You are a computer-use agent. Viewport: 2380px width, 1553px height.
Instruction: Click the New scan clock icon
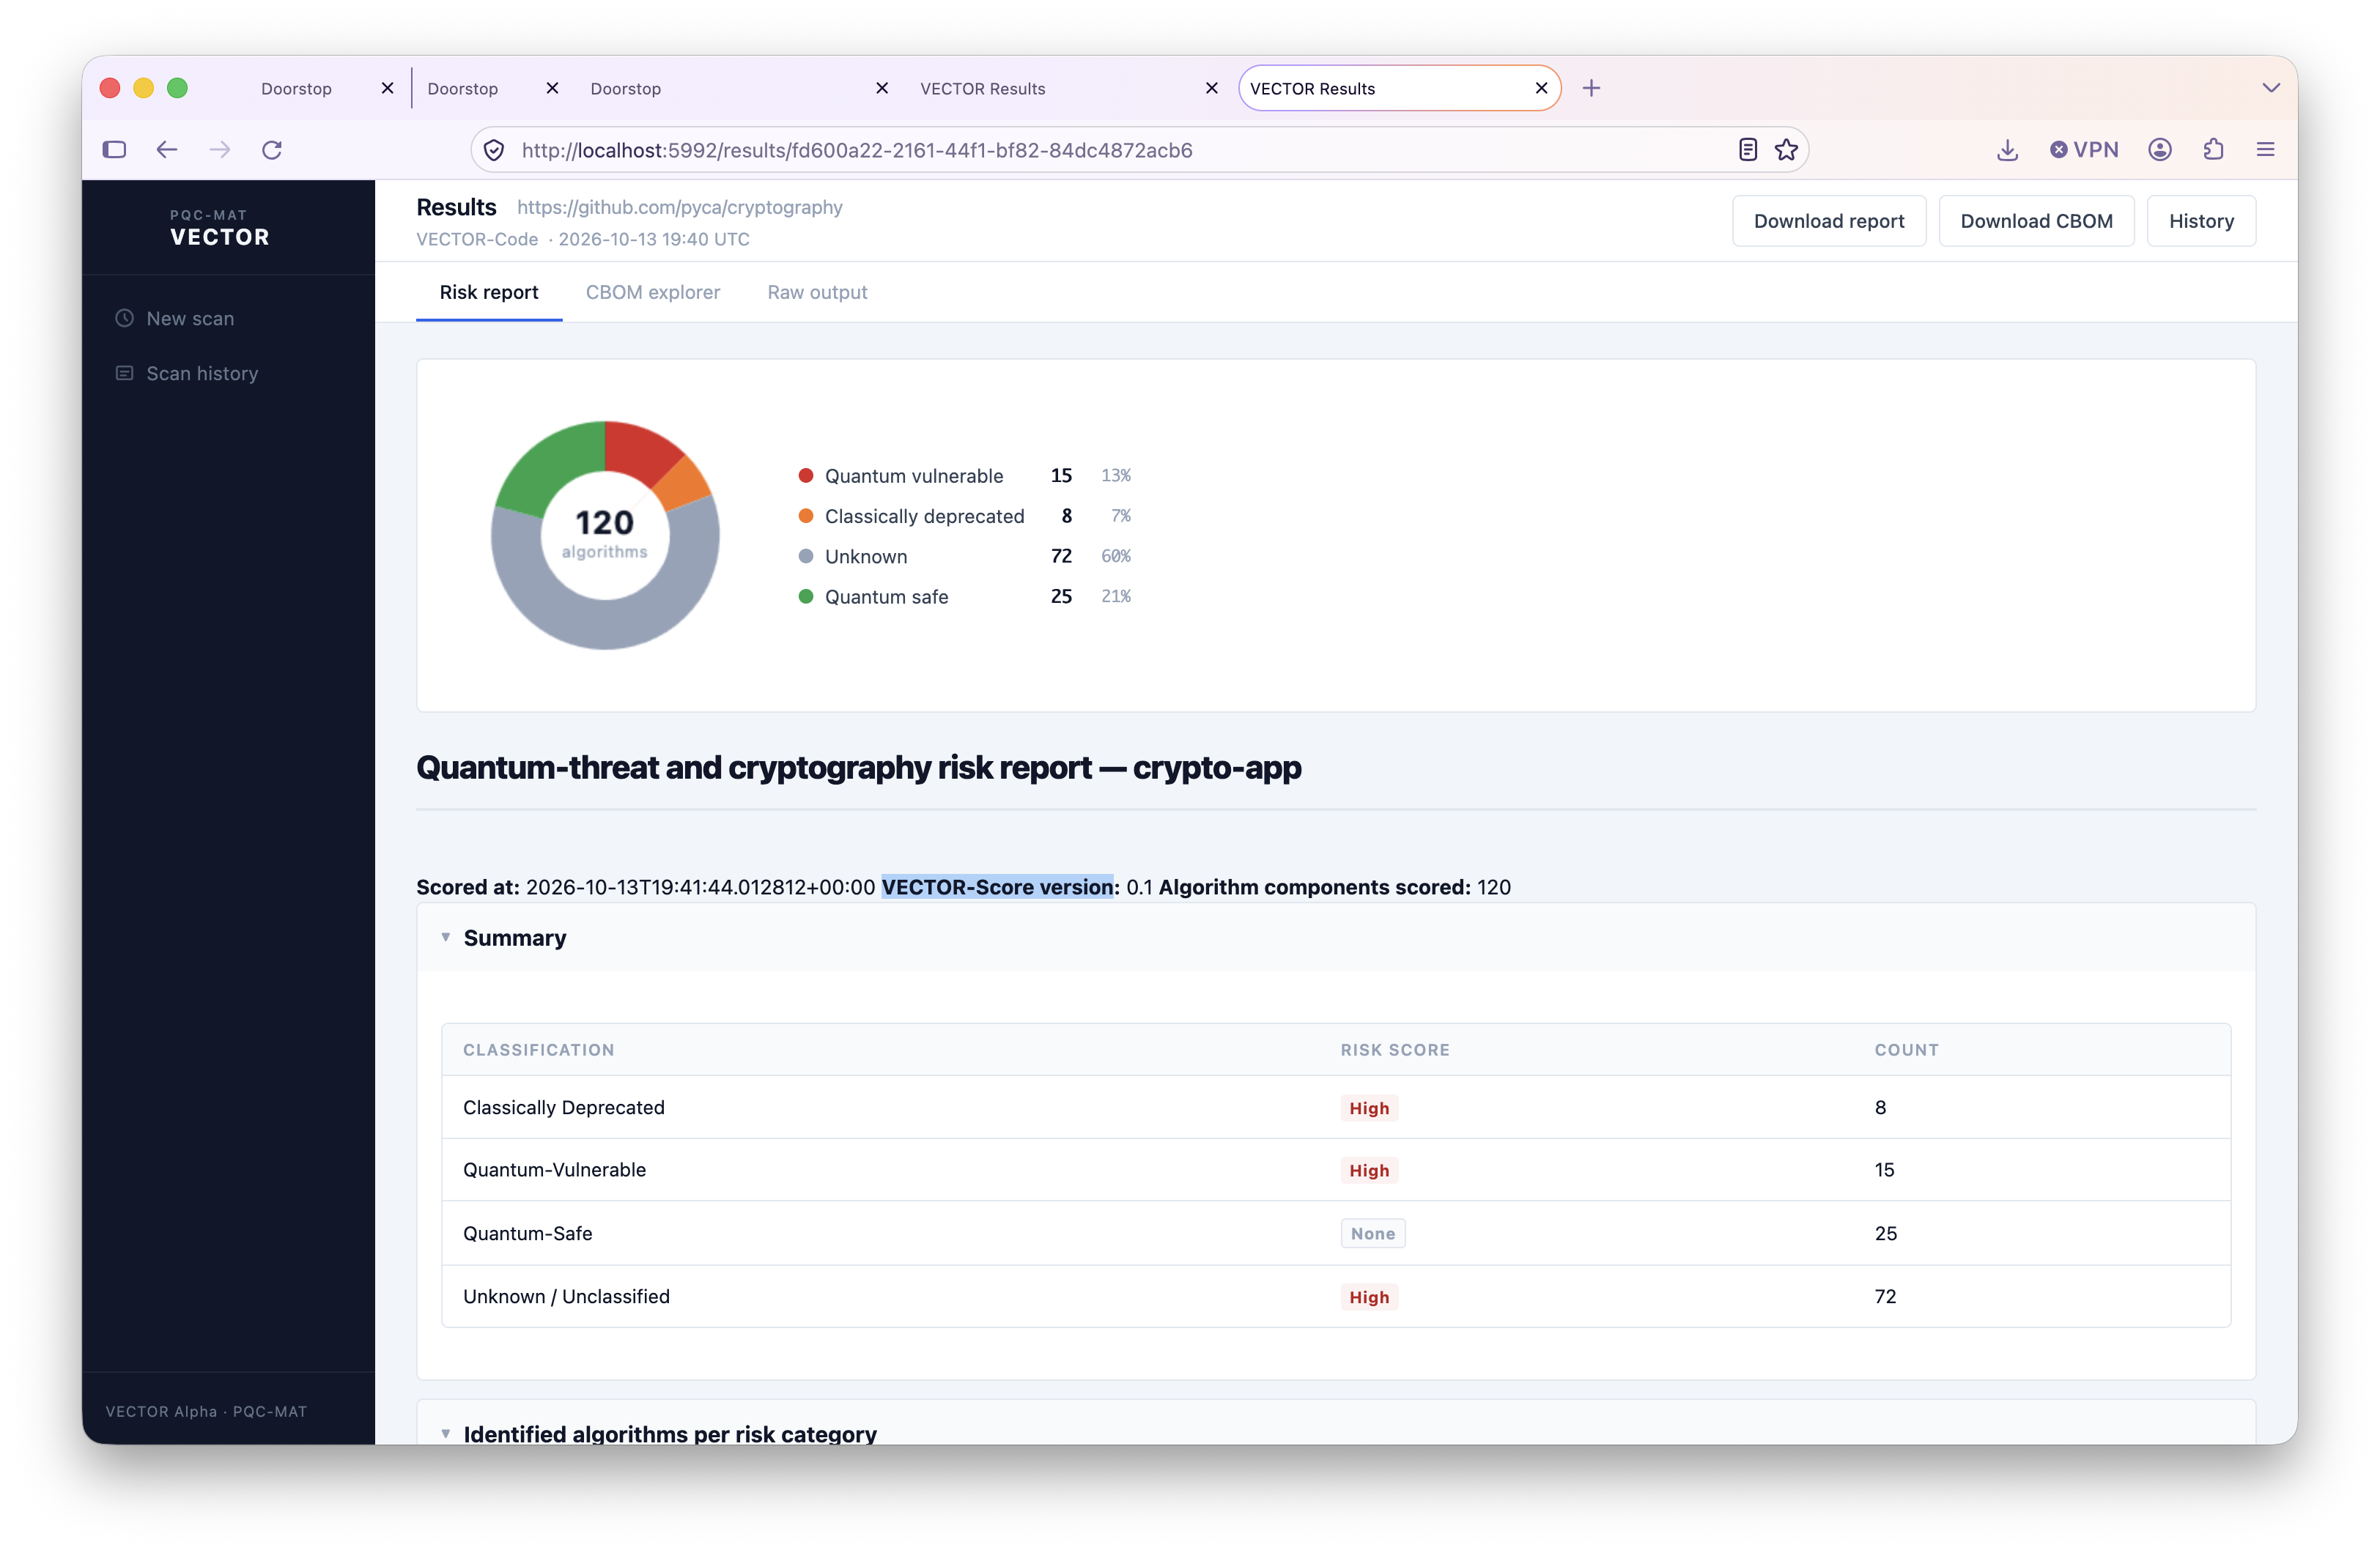tap(124, 318)
